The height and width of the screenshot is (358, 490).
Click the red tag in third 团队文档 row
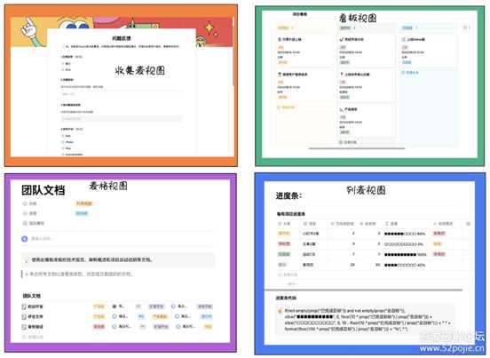pos(99,327)
